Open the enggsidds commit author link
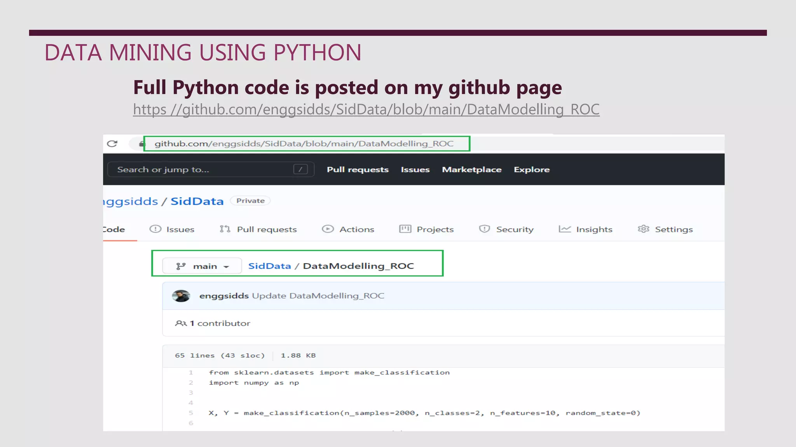This screenshot has width=796, height=447. 224,296
